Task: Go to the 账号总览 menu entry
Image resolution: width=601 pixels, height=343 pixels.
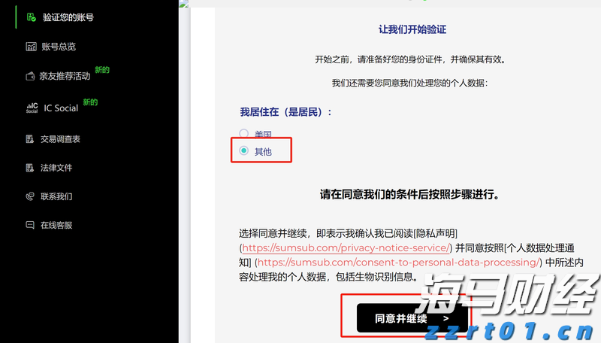Action: pyautogui.click(x=59, y=47)
